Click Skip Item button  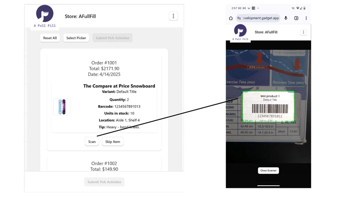click(x=113, y=141)
